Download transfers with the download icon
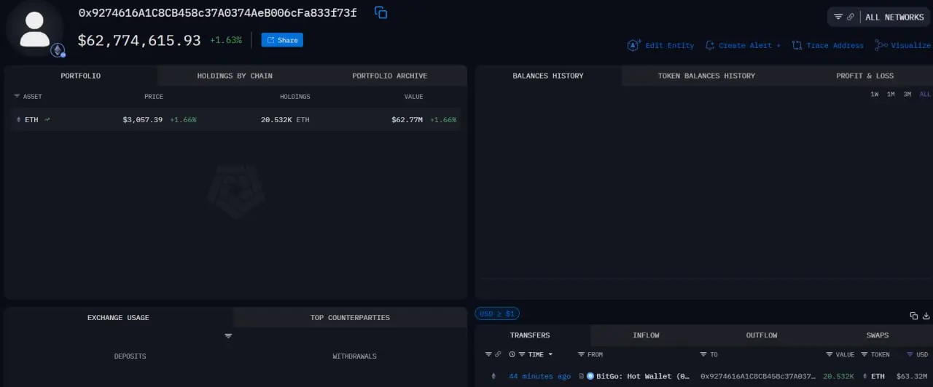The height and width of the screenshot is (387, 933). pyautogui.click(x=926, y=316)
